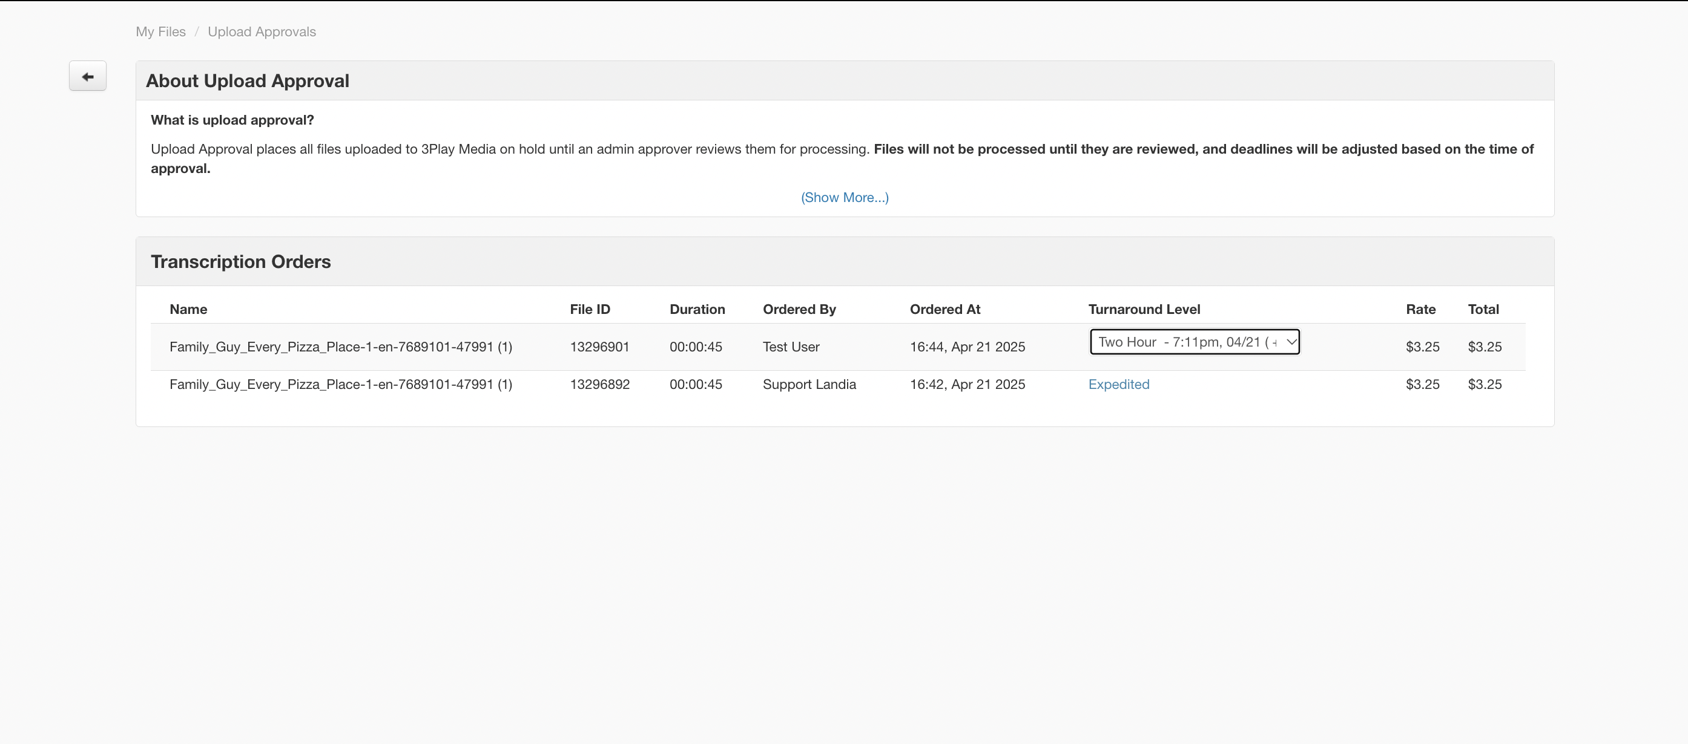
Task: Select the Name column header
Action: coord(188,309)
